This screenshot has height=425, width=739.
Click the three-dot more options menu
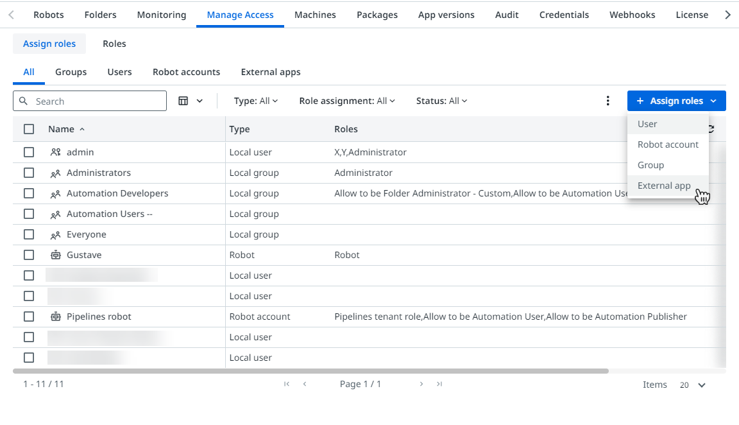point(607,101)
